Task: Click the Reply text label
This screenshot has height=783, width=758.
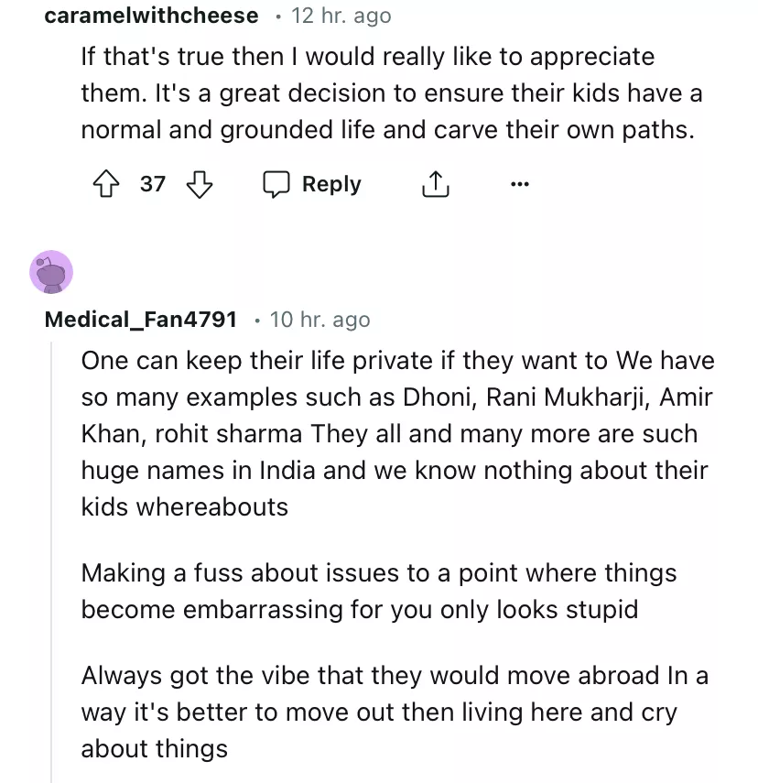Action: [x=331, y=185]
